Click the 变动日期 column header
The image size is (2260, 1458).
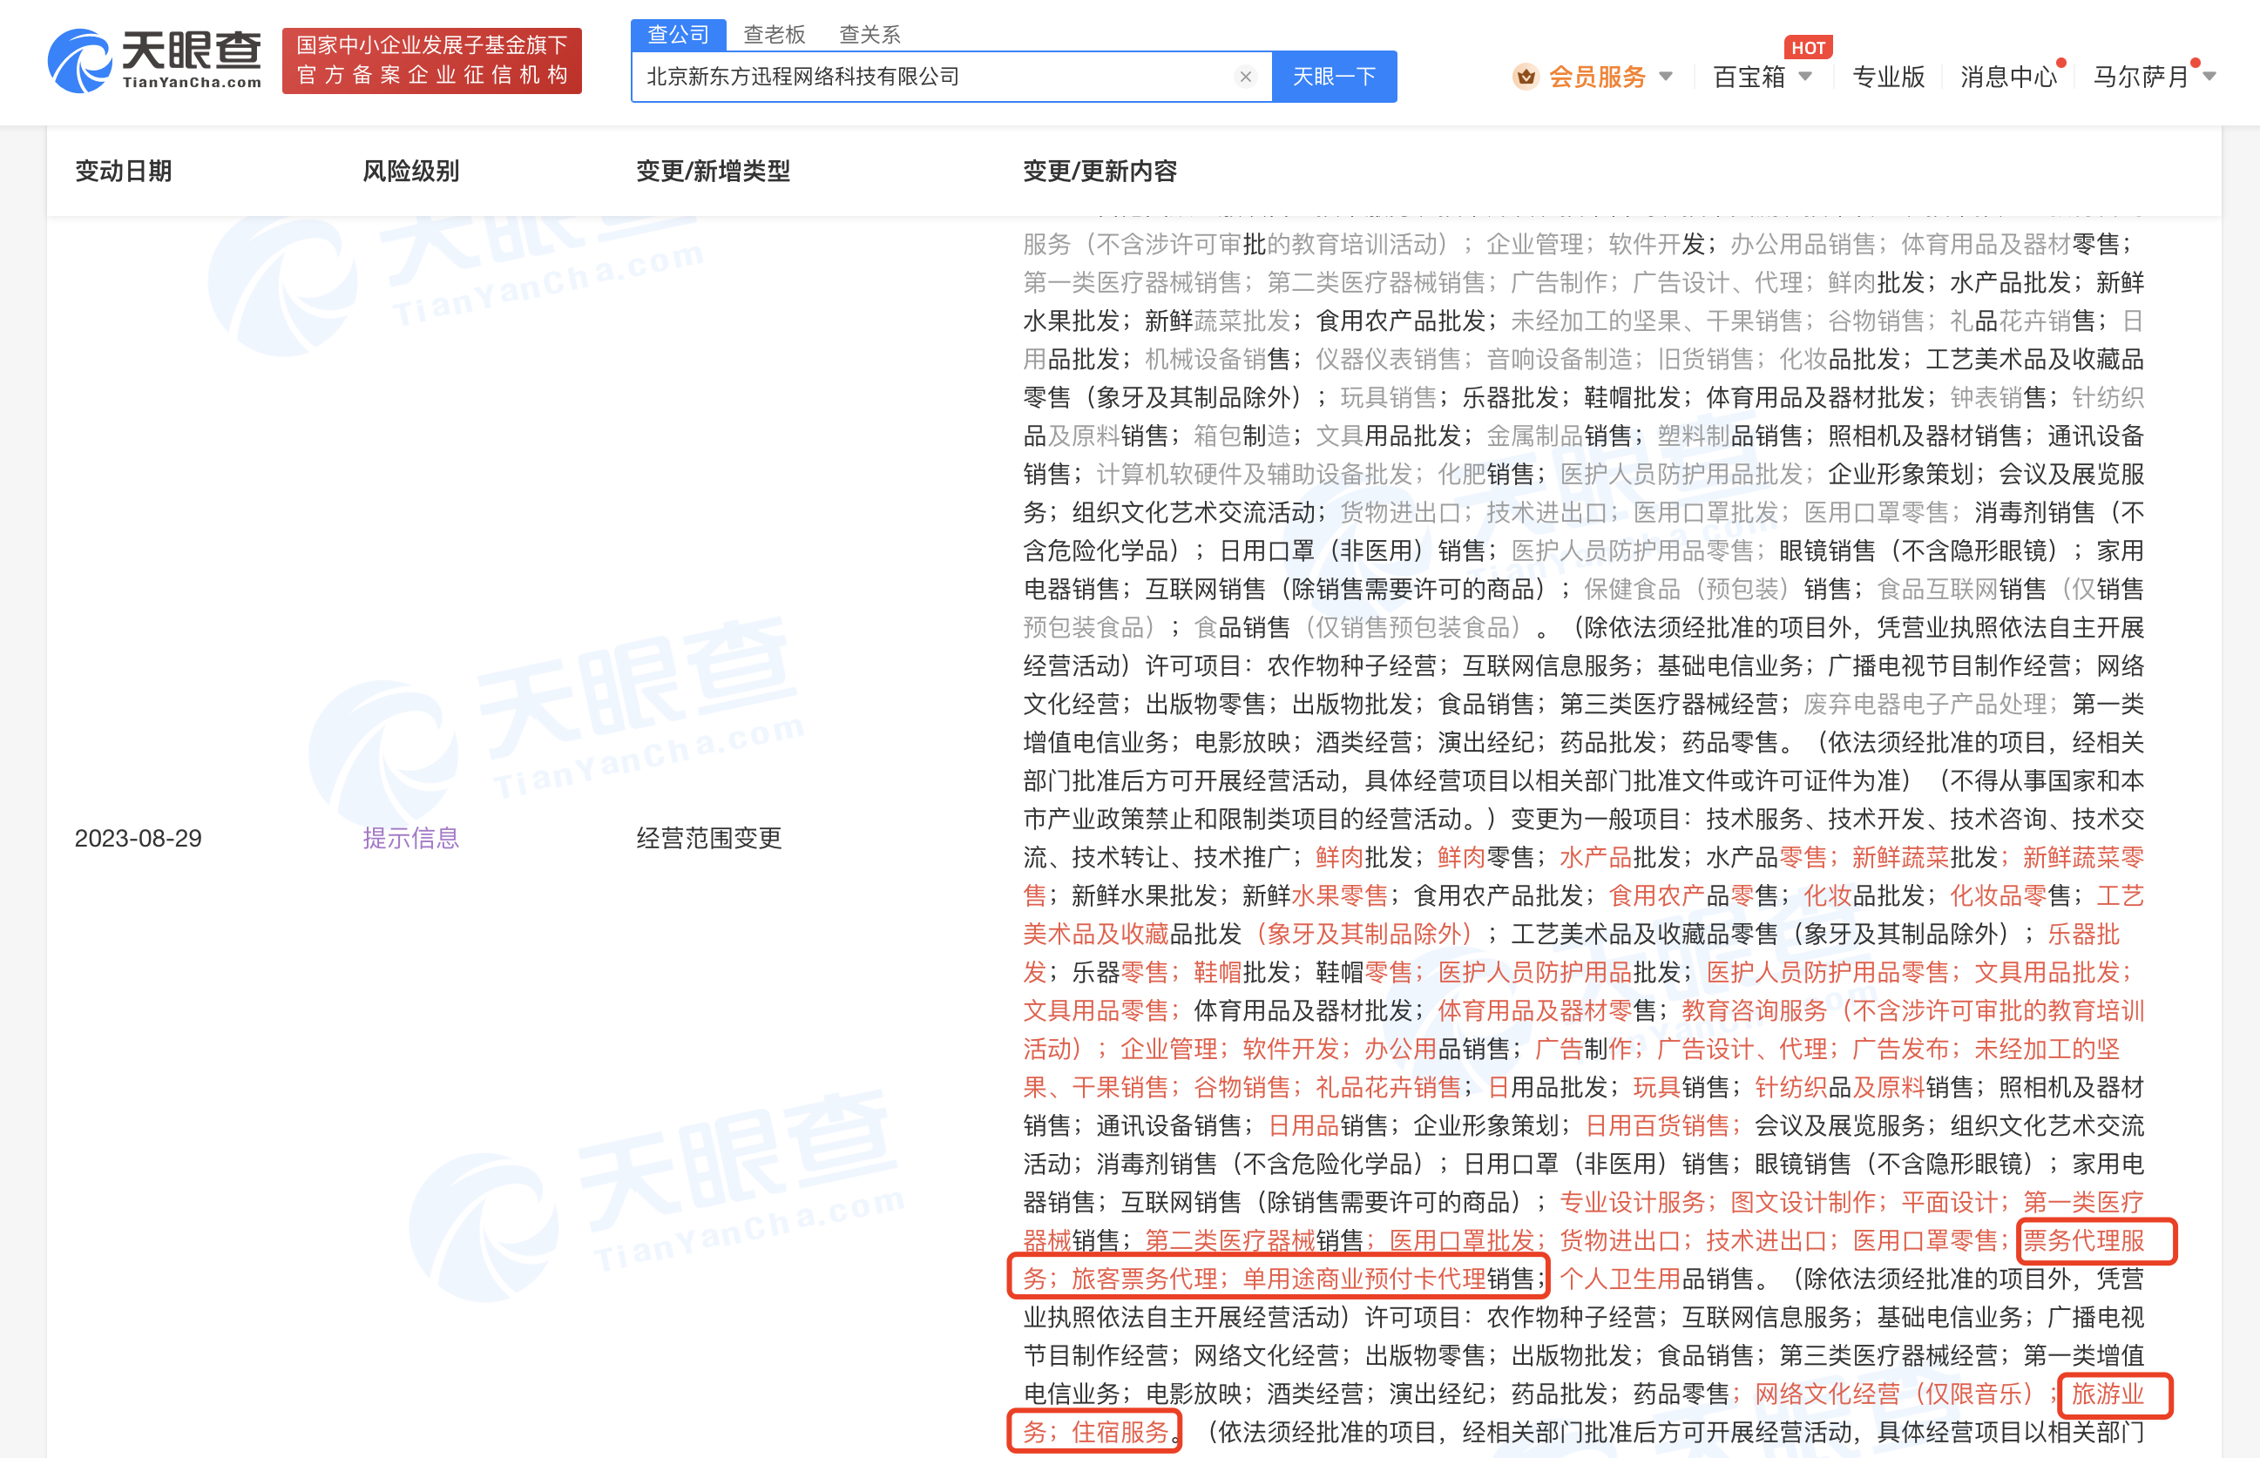tap(123, 172)
